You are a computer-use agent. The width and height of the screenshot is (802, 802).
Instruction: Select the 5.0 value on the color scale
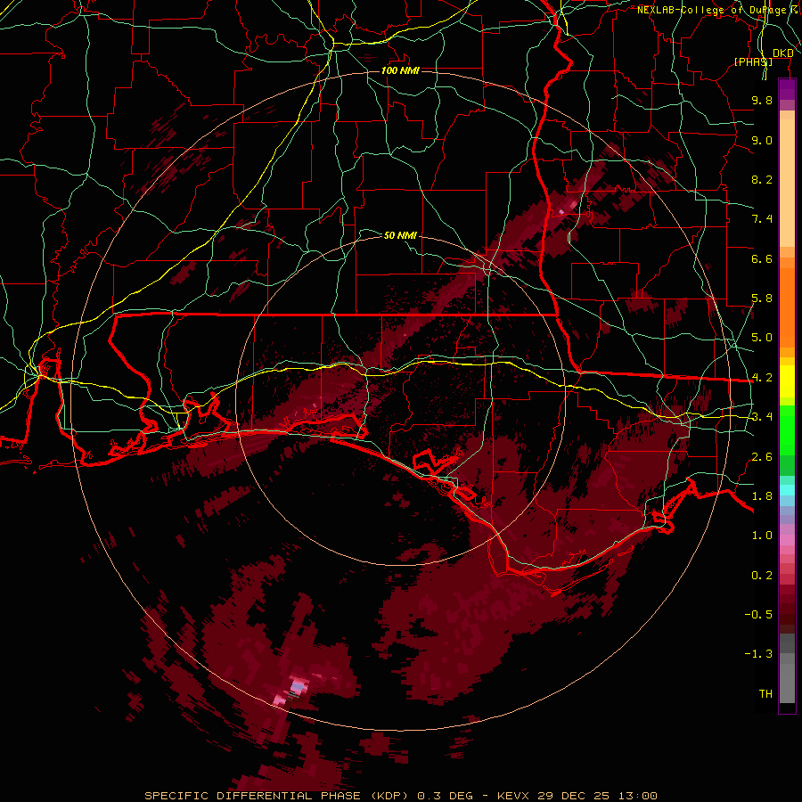pos(762,338)
